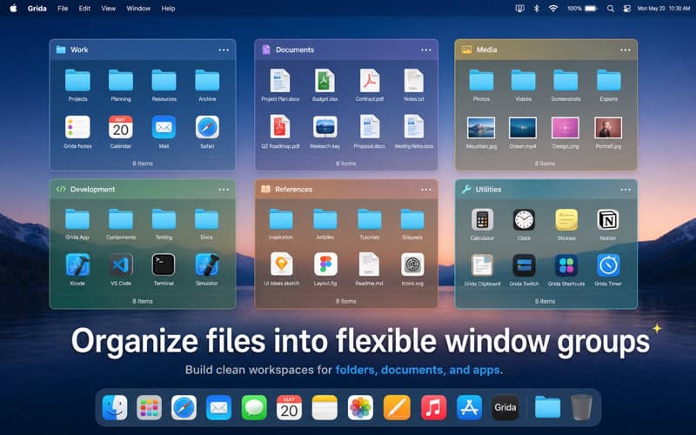
Task: Launch VS Code from Development group
Action: [x=121, y=265]
